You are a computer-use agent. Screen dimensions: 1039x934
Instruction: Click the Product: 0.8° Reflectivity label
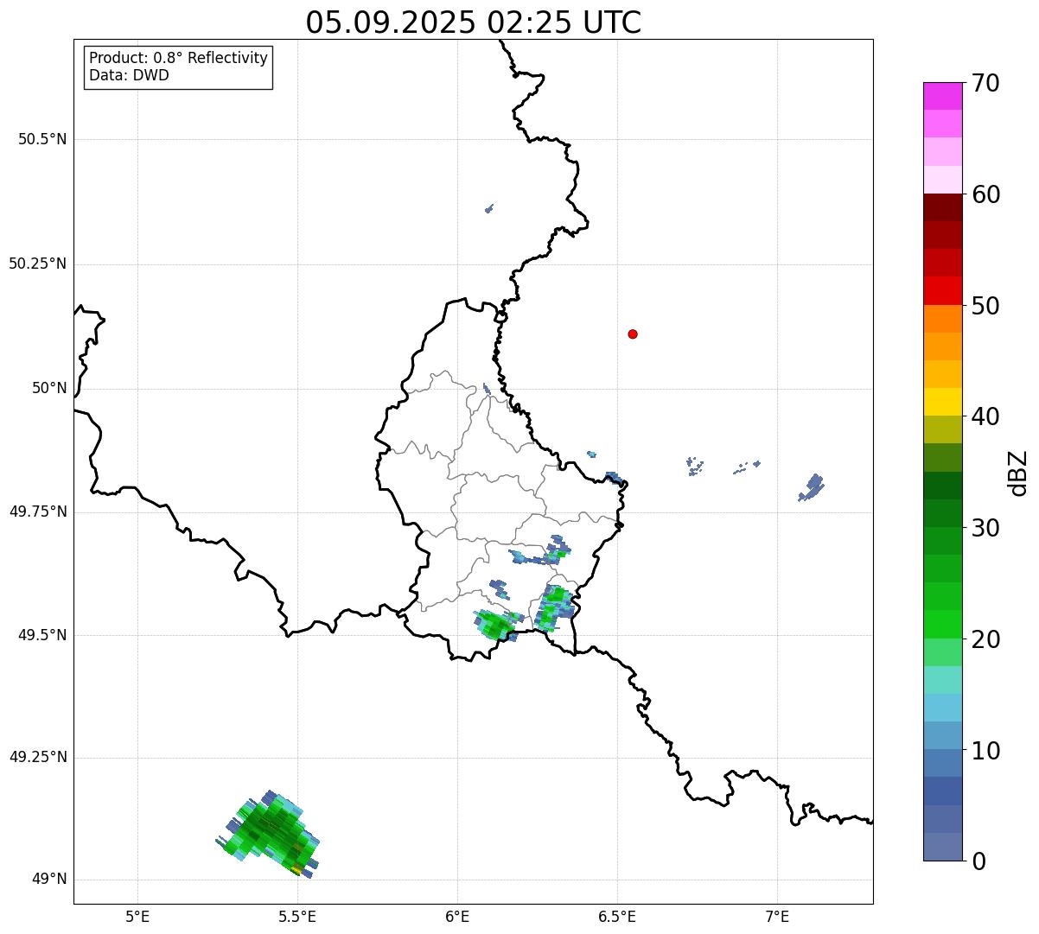point(179,58)
